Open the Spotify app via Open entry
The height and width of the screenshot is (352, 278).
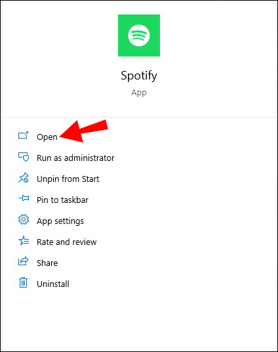point(47,137)
